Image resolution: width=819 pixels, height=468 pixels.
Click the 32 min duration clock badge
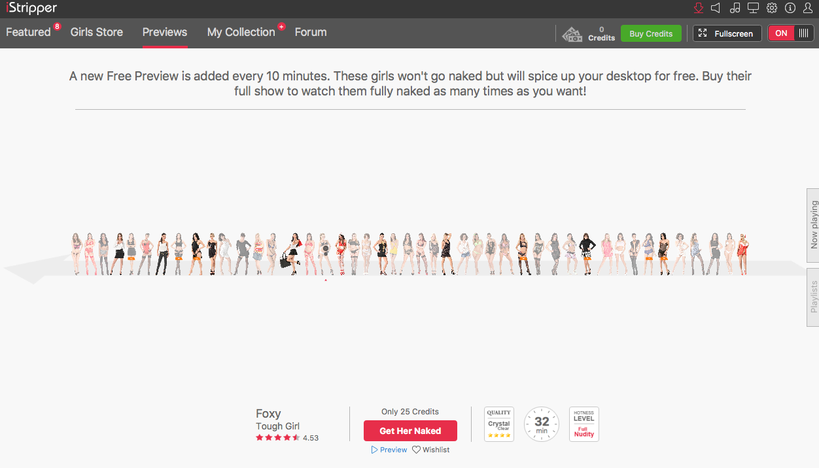(x=542, y=424)
